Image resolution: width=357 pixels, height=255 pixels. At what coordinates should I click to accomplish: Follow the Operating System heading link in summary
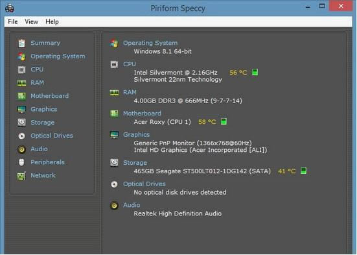[x=150, y=43]
